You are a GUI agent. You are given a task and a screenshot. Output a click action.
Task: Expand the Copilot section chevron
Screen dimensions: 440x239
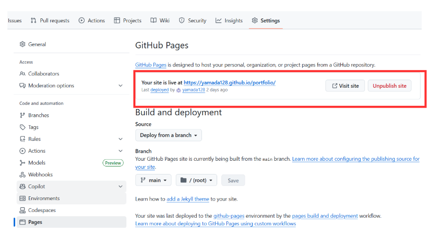point(120,186)
